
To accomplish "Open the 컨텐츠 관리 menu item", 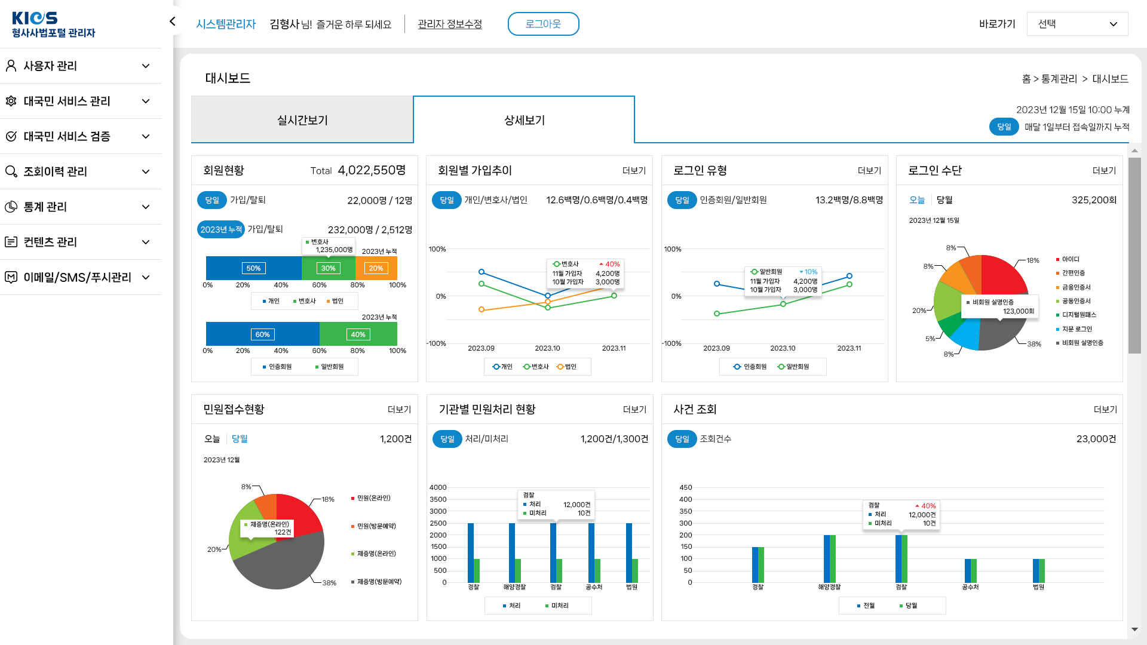I will click(81, 242).
